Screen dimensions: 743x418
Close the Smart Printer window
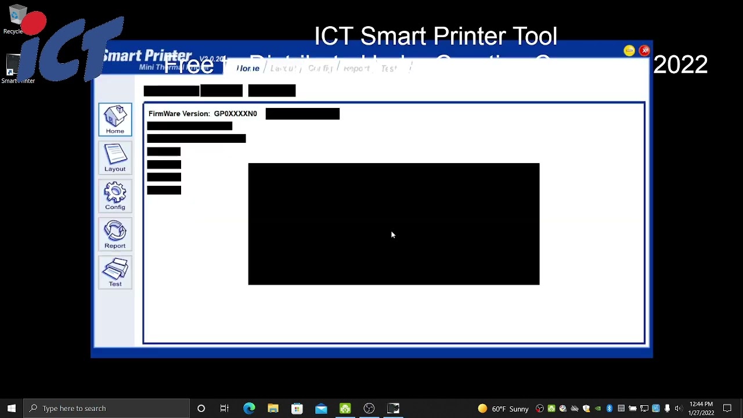644,51
